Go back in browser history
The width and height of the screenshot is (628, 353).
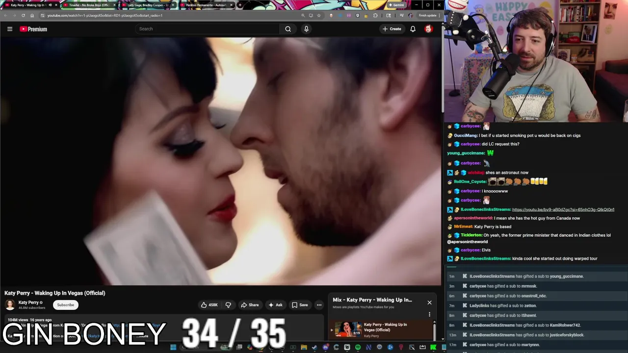pyautogui.click(x=5, y=15)
